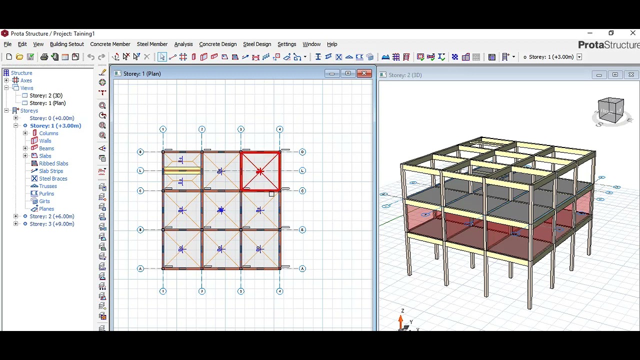Click the 3D view cube navigator
The height and width of the screenshot is (360, 640).
(611, 110)
